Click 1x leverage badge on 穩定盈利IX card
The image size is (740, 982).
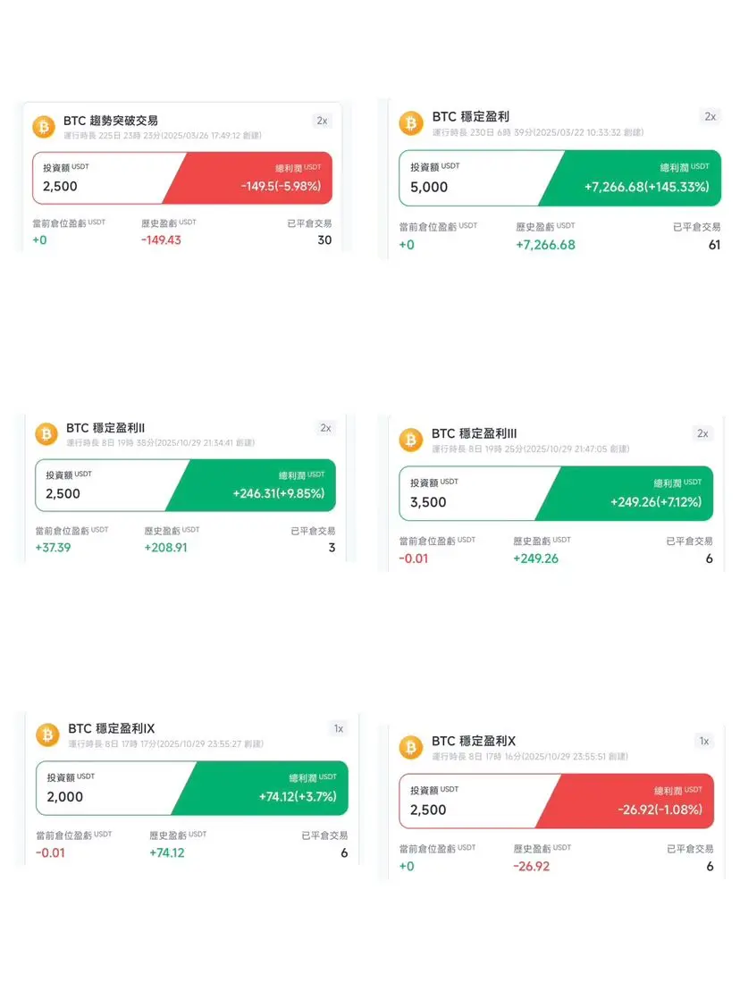click(x=339, y=728)
